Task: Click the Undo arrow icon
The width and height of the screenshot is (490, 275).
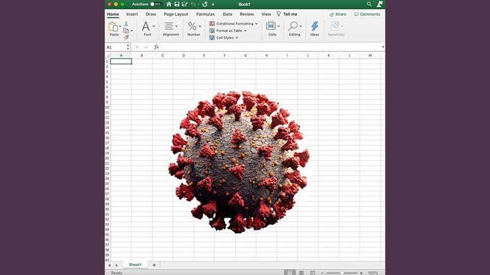Action: (194, 4)
